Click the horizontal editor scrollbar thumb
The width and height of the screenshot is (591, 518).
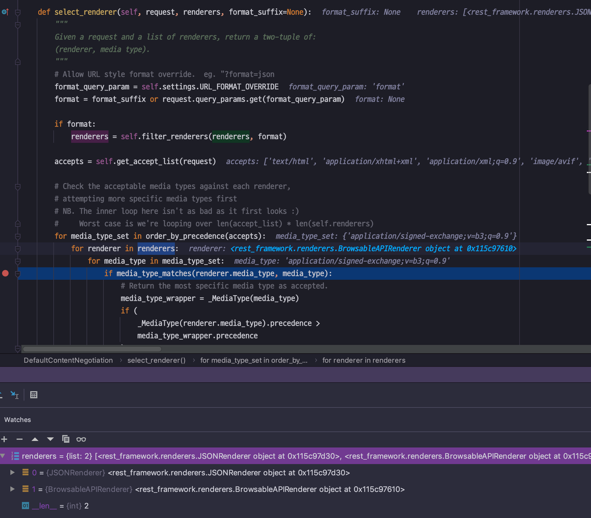[x=92, y=349]
